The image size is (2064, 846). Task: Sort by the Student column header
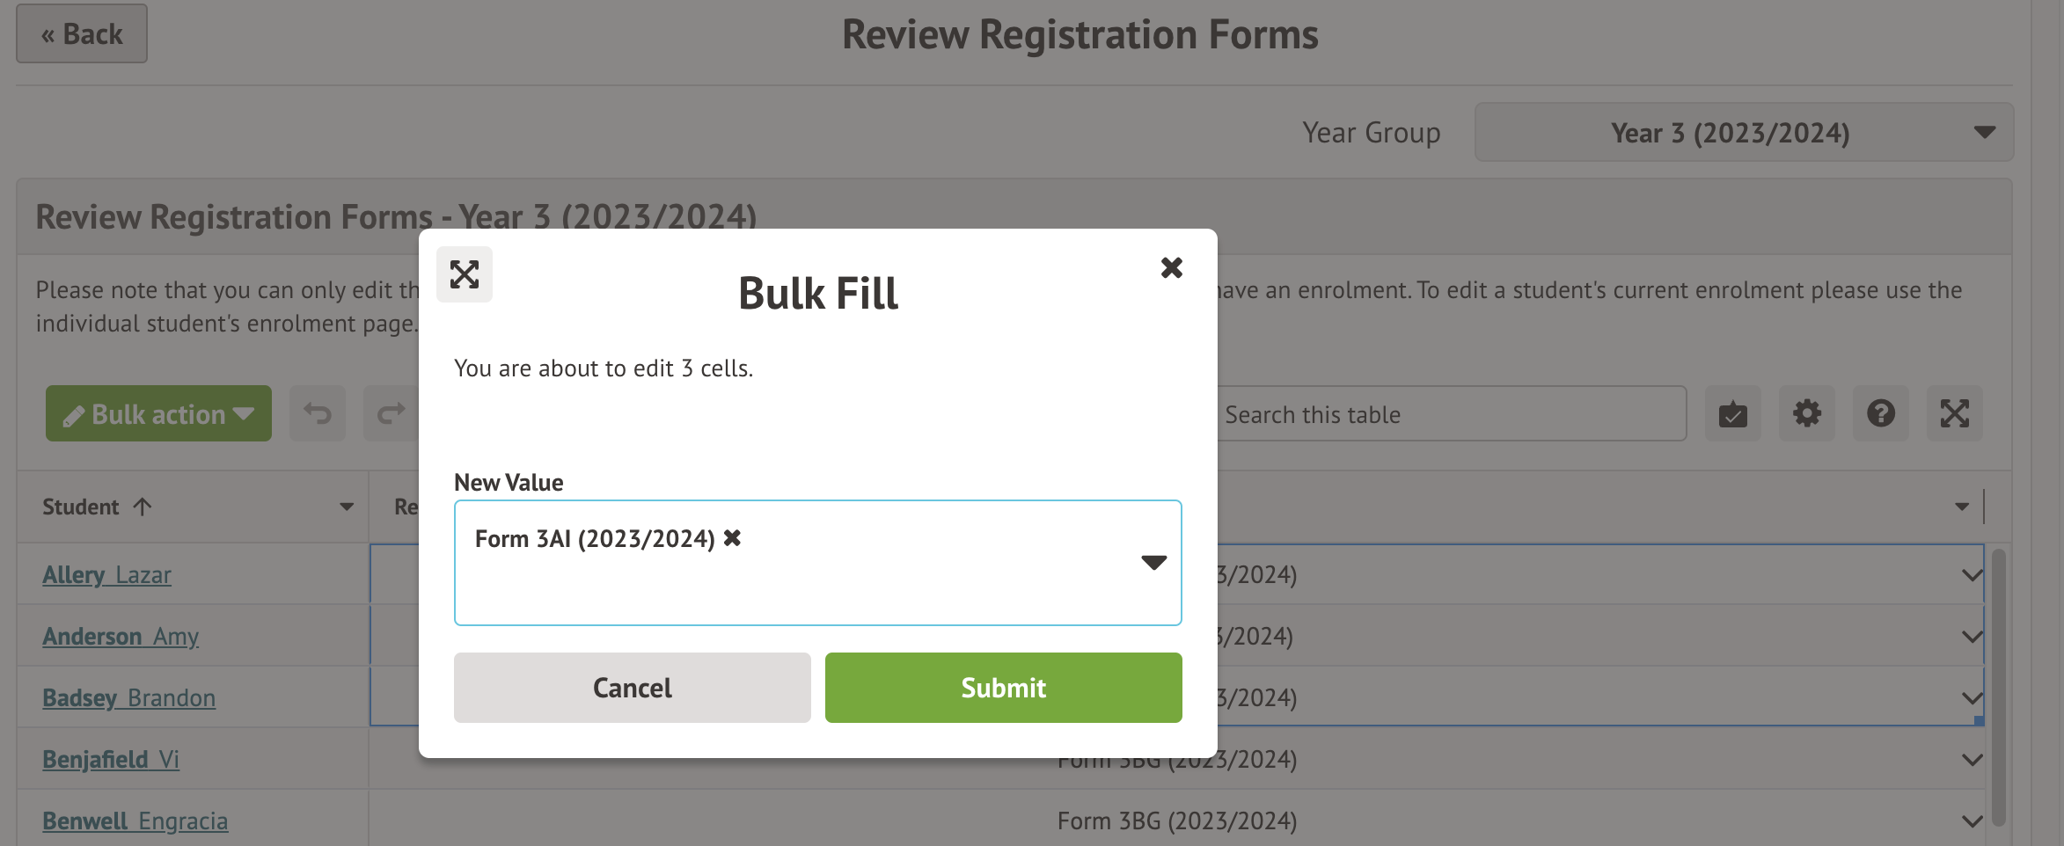click(x=81, y=507)
